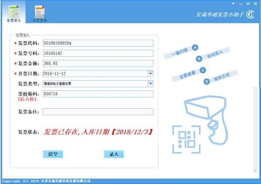261x184 pixels.
Task: Focus the 发票代码 invoice code field
Action: pos(98,43)
